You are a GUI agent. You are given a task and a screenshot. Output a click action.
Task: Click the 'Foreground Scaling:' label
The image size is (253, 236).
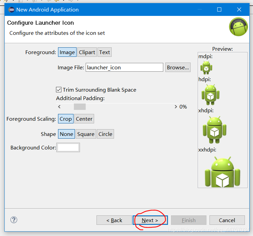[31, 119]
